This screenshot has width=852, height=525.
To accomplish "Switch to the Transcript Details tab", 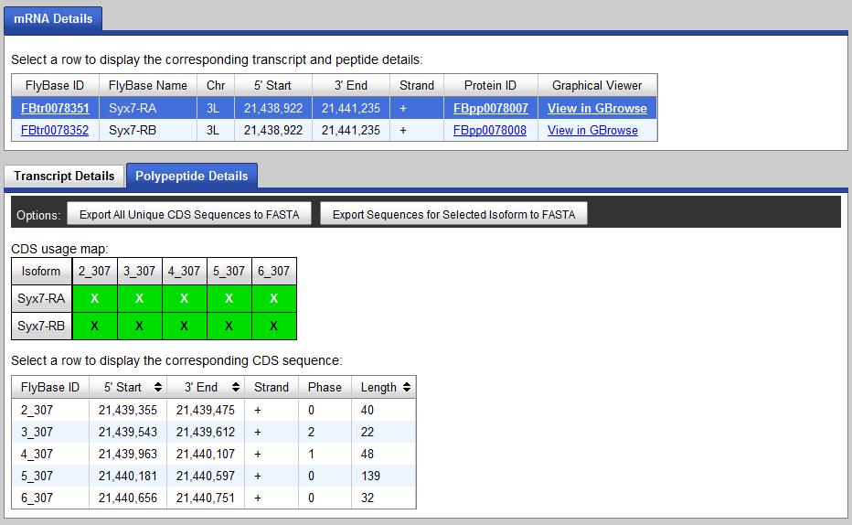I will (64, 177).
